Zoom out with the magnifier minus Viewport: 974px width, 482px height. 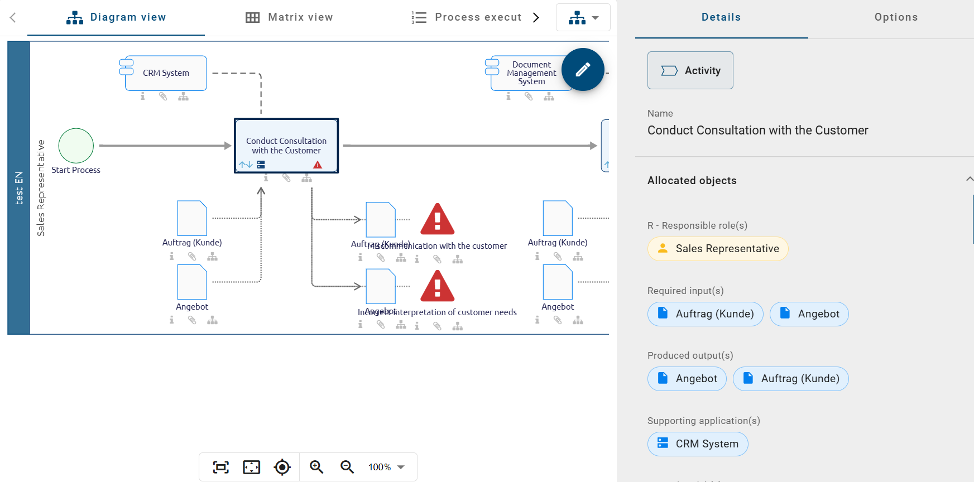coord(347,467)
